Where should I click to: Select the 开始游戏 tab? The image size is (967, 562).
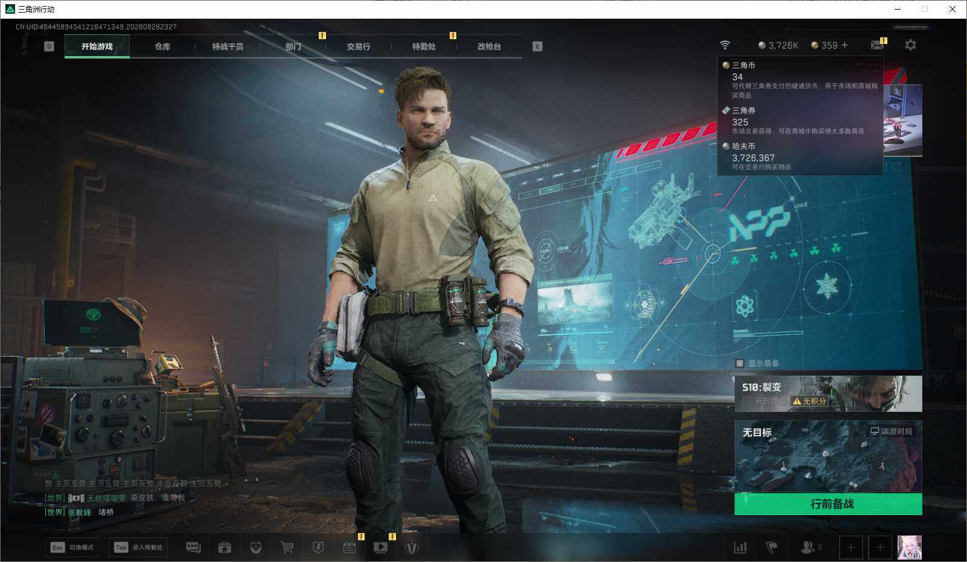[97, 46]
